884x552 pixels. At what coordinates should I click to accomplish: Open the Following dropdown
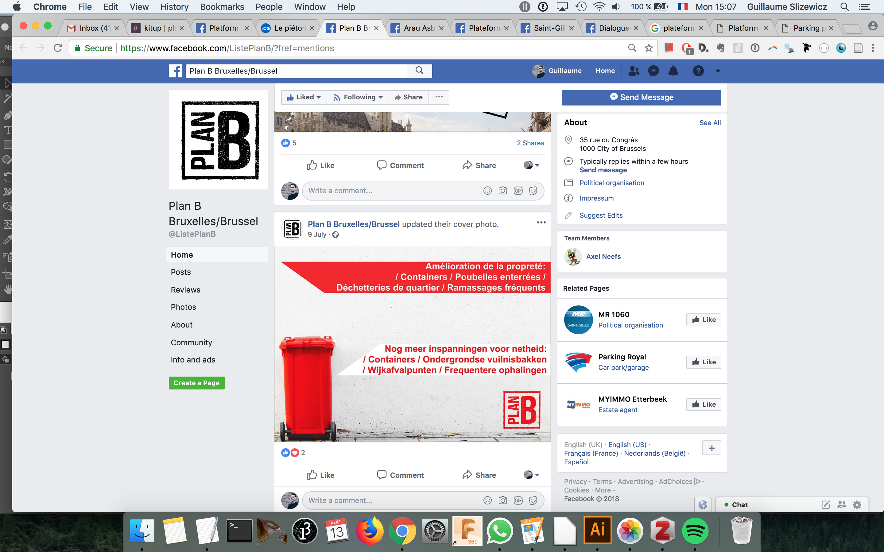click(358, 97)
